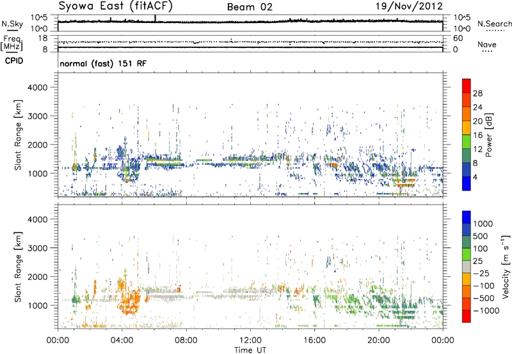Click the '1000' tick of the velocity panel
512x354 pixels.
[37, 305]
